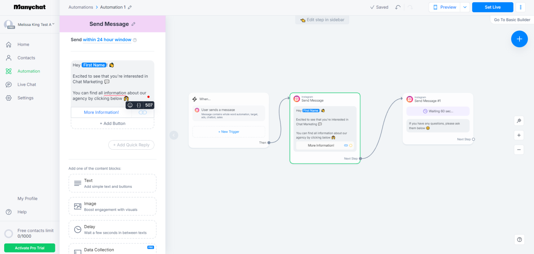Click the Free contacts limit indicator

[30, 233]
